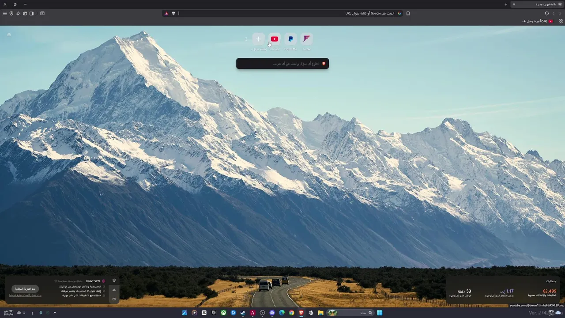Open the Windows Start button

pyautogui.click(x=380, y=313)
